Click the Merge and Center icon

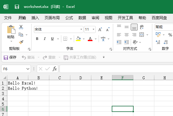click(x=142, y=35)
